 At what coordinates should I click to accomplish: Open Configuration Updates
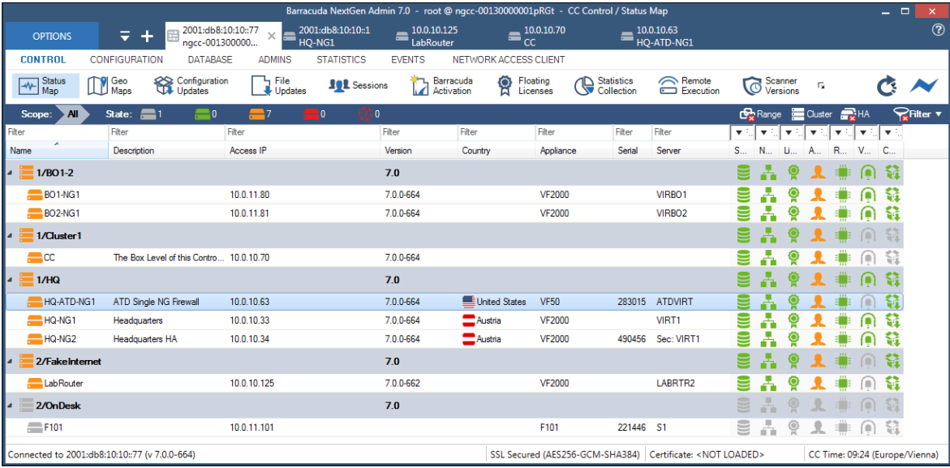coord(191,85)
